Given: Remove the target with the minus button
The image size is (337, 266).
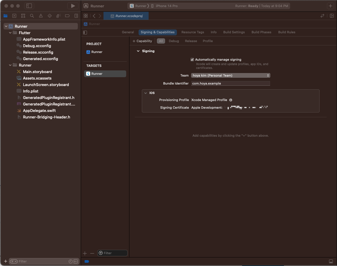Looking at the screenshot, I should click(x=92, y=253).
